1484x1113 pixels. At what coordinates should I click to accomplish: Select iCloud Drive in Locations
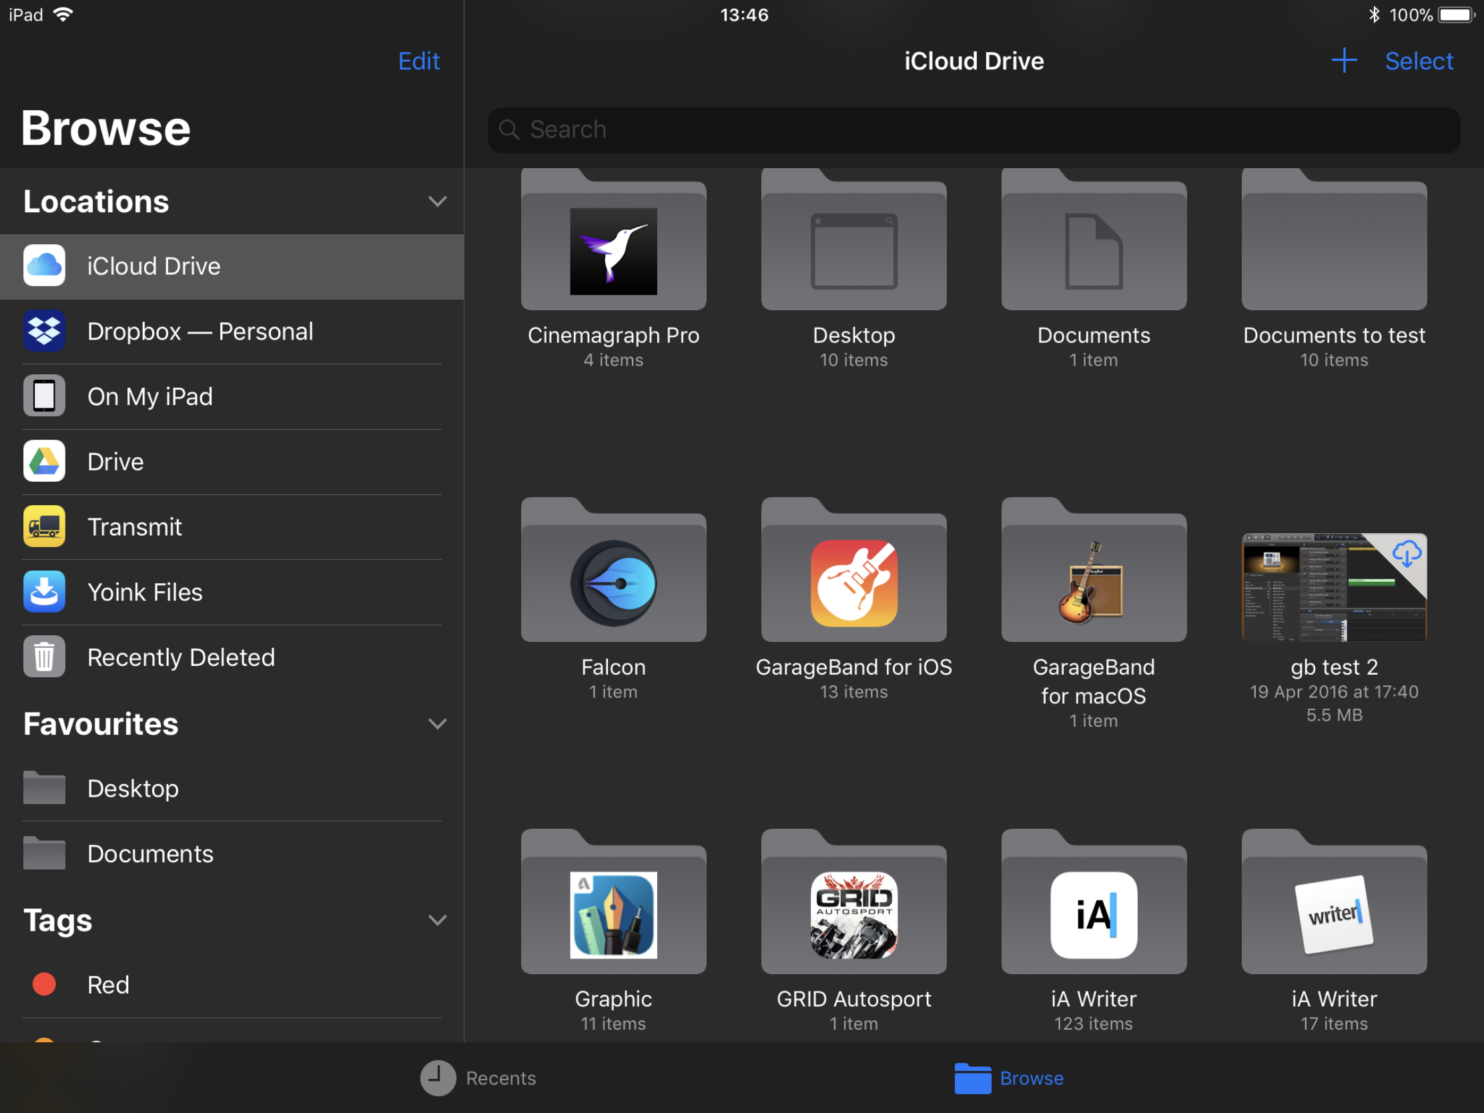(x=232, y=266)
